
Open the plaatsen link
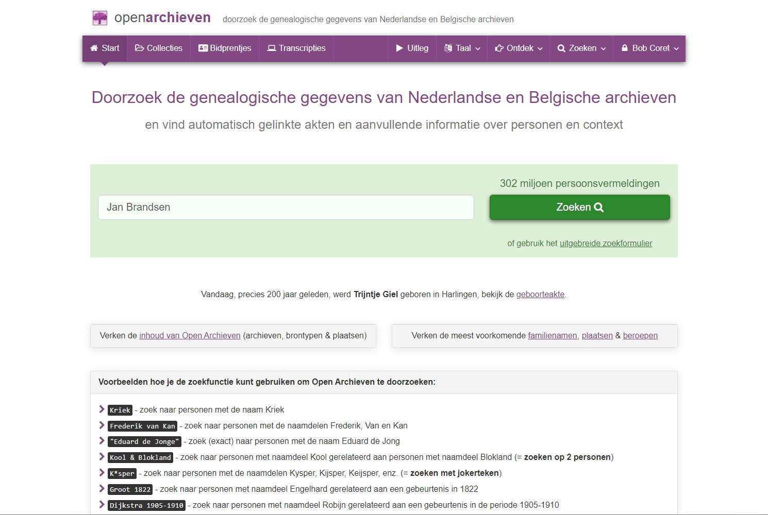(x=597, y=336)
